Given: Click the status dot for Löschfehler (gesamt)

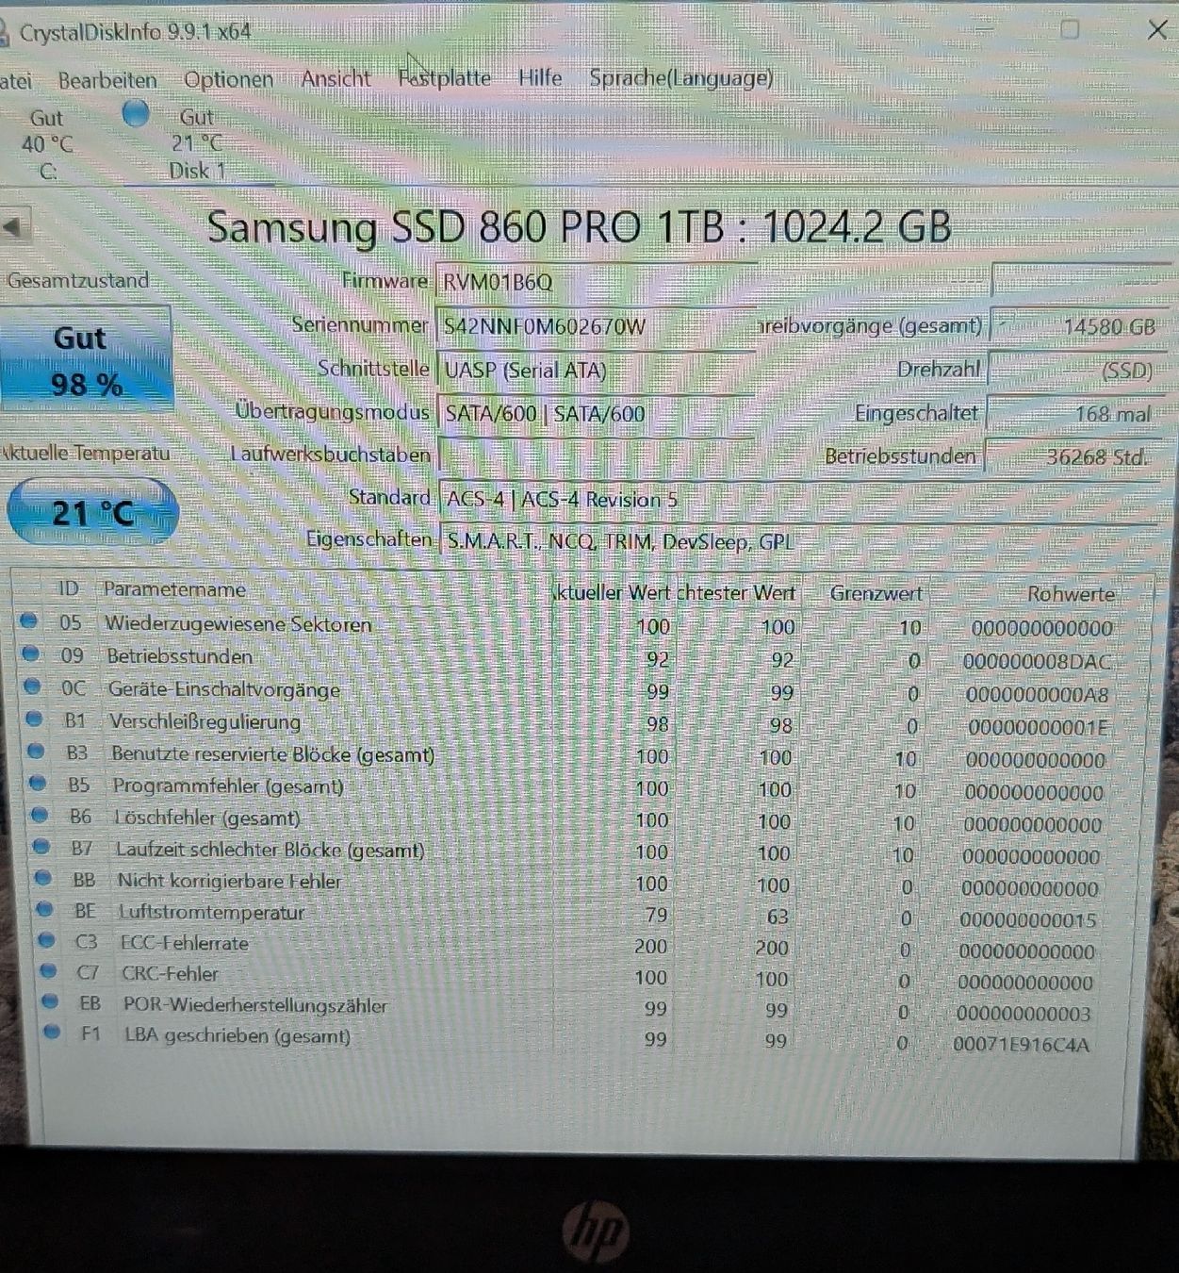Looking at the screenshot, I should pyautogui.click(x=40, y=815).
